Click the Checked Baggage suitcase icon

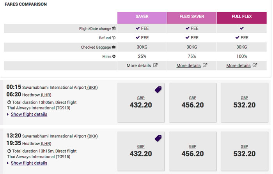(114, 47)
